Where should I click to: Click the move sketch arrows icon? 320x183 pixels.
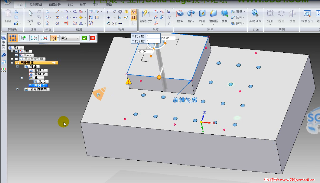pyautogui.click(x=81, y=18)
